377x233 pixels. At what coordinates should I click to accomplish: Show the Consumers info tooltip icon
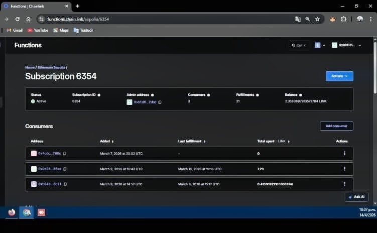[208, 95]
